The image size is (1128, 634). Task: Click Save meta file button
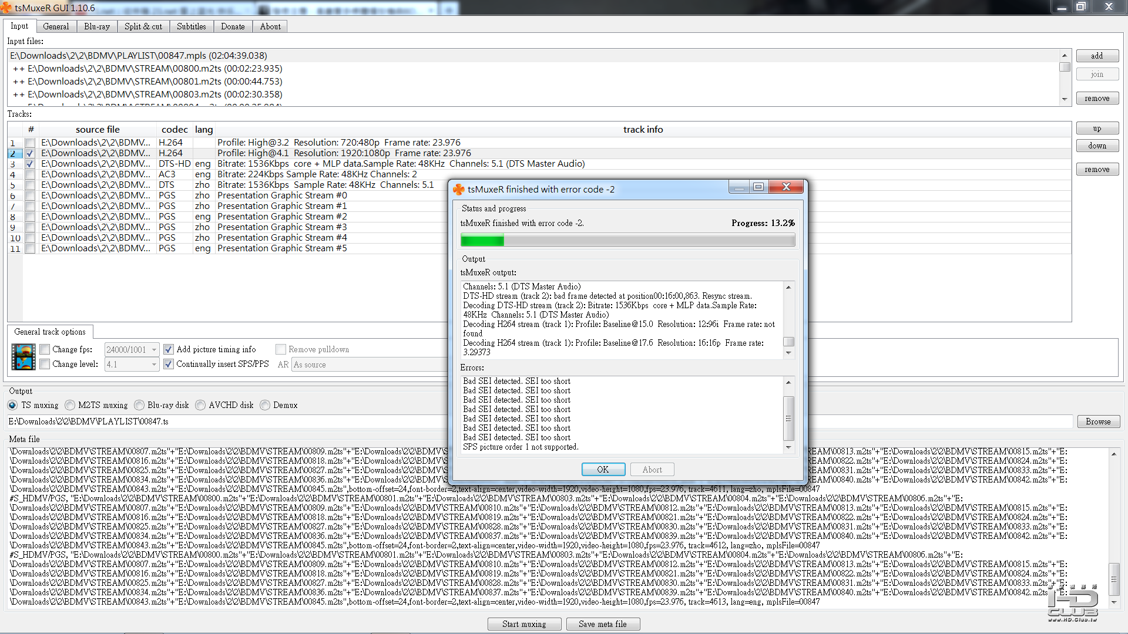[x=603, y=624]
